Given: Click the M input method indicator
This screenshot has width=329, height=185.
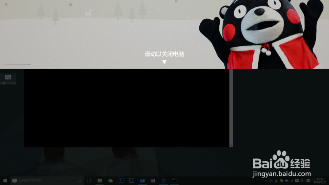Looking at the screenshot, I should pos(308,181).
